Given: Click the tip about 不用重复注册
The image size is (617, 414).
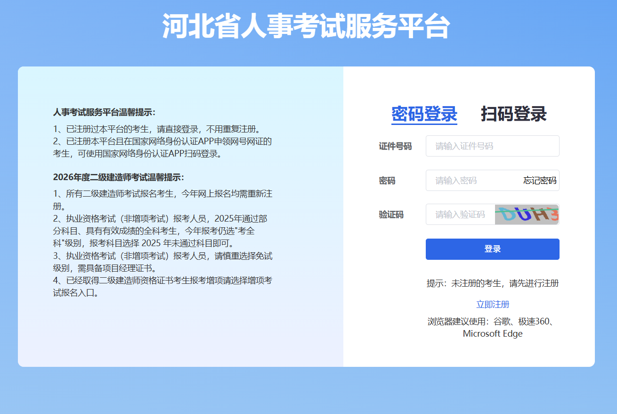Looking at the screenshot, I should [x=156, y=129].
